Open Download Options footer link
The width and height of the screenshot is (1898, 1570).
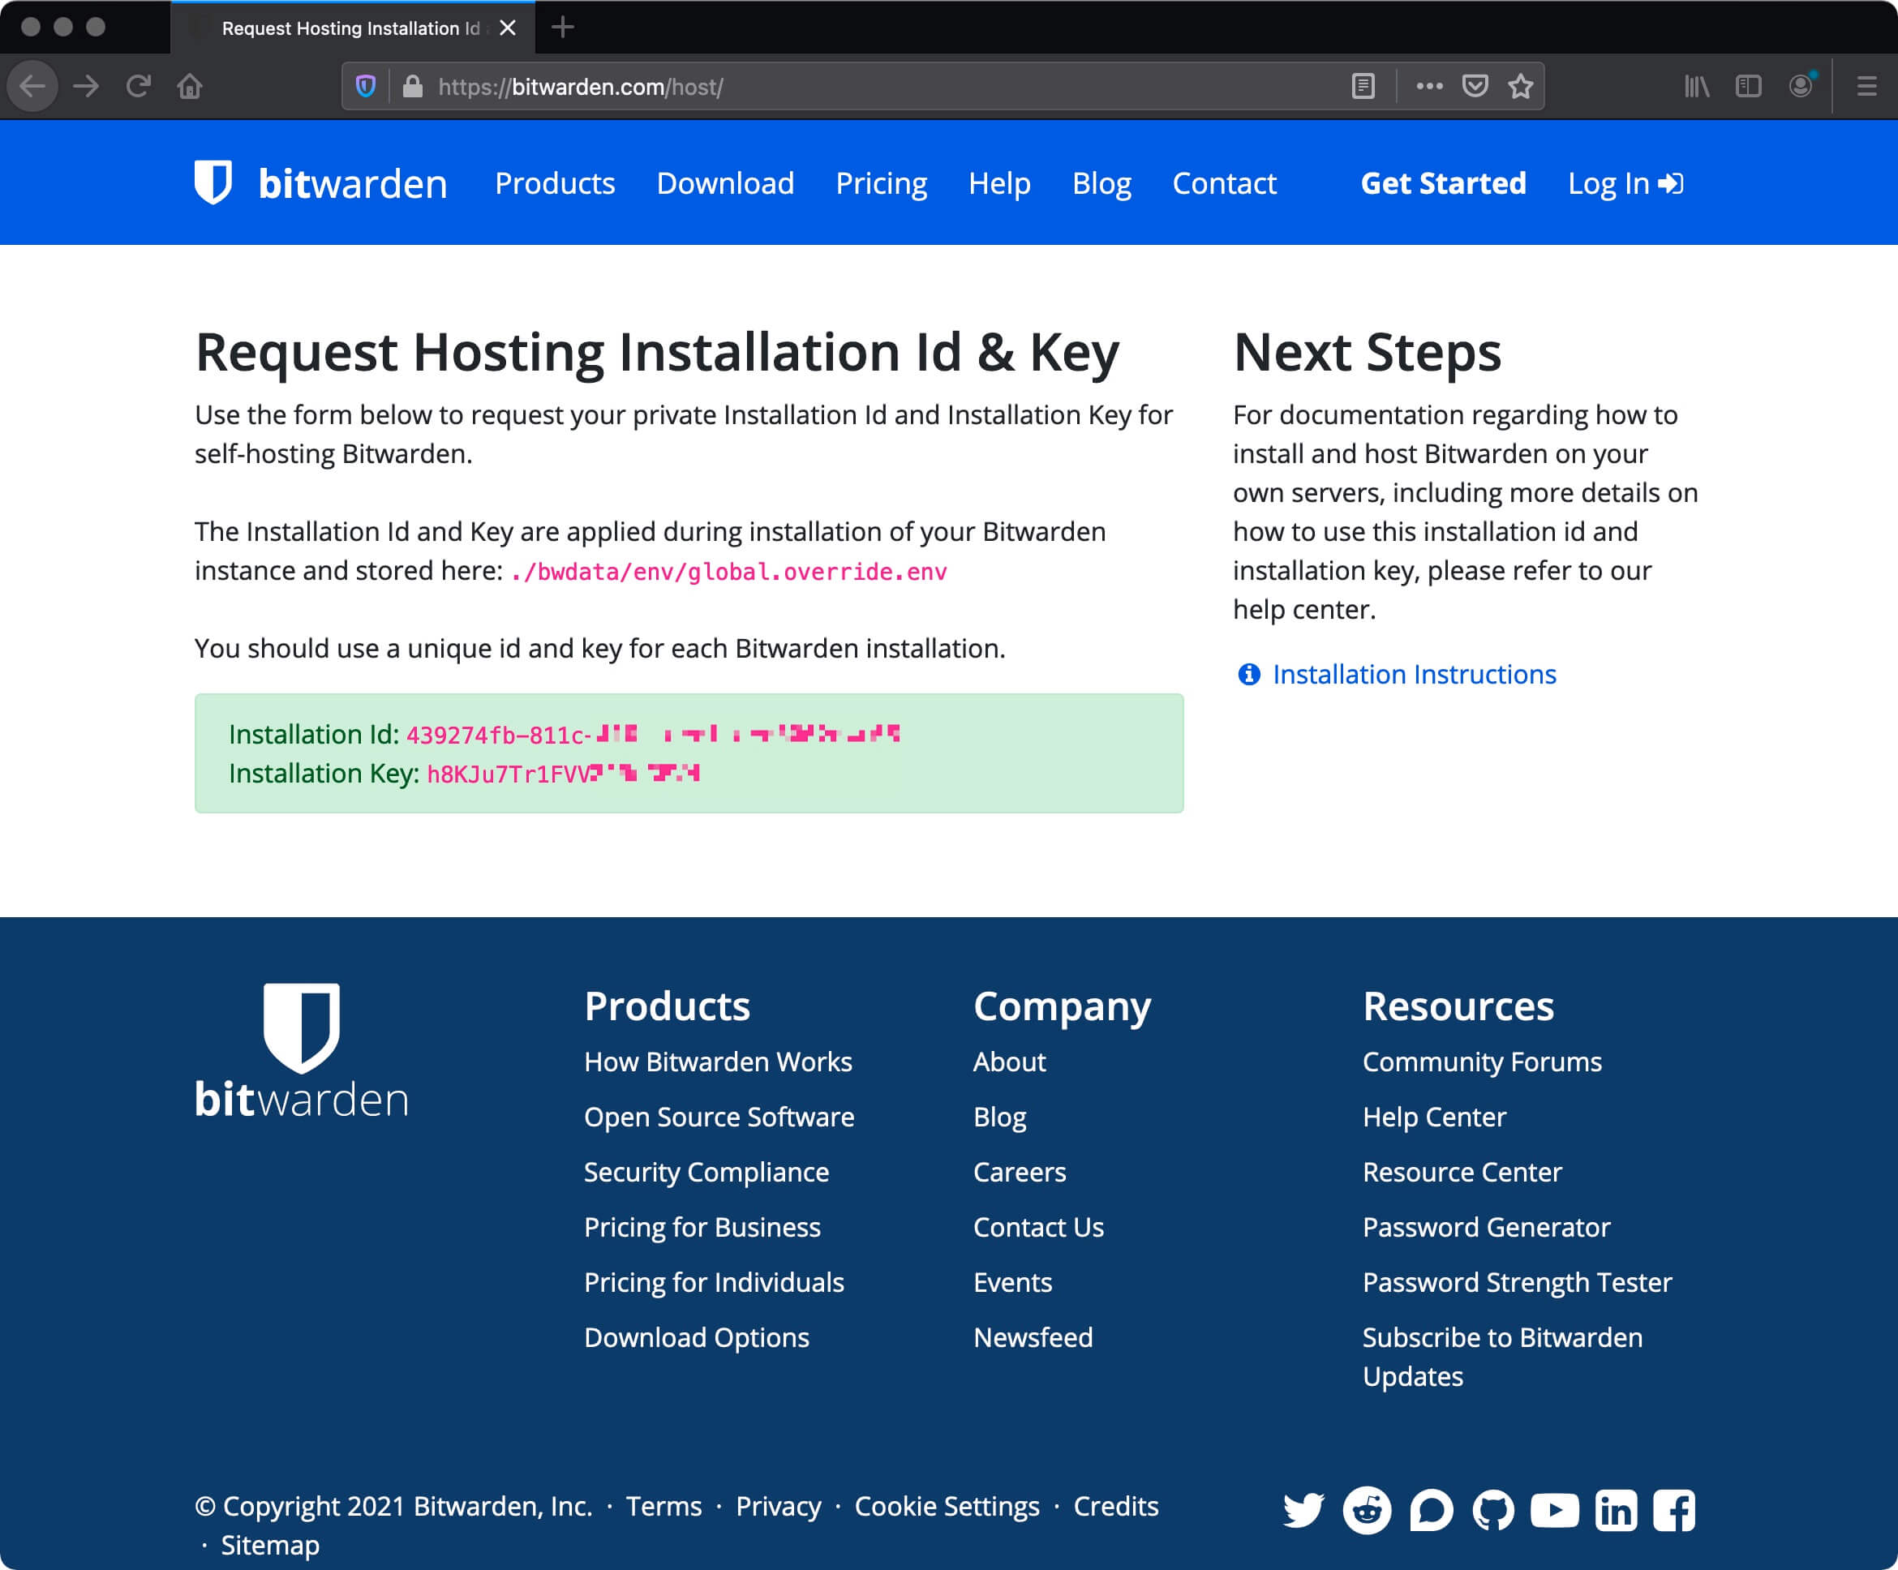coord(697,1336)
